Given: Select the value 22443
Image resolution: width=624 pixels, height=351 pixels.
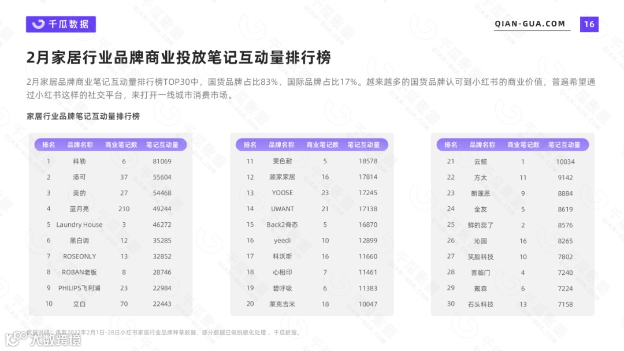Looking at the screenshot, I should [162, 304].
